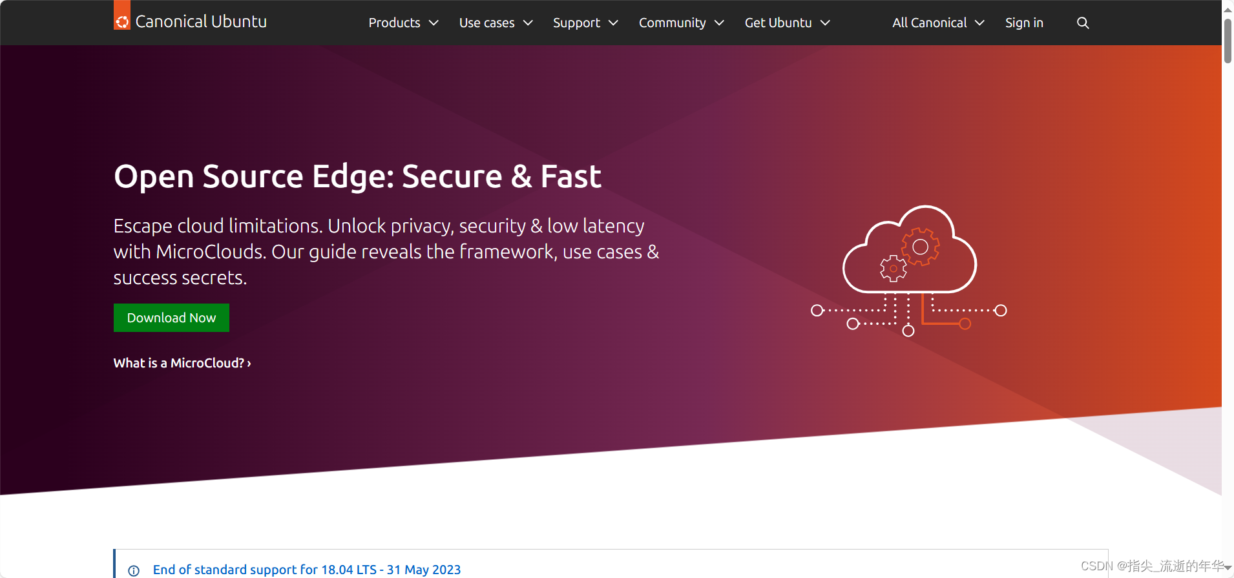Open the Get Ubuntu menu
Screen dimensions: 1234x578
point(788,23)
